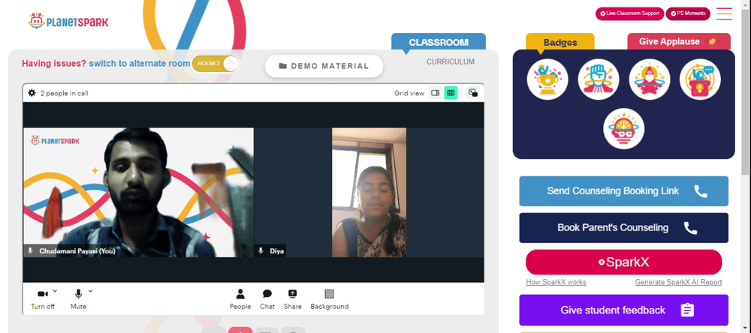
Task: Open the CURRICULUM tab
Action: coord(450,61)
